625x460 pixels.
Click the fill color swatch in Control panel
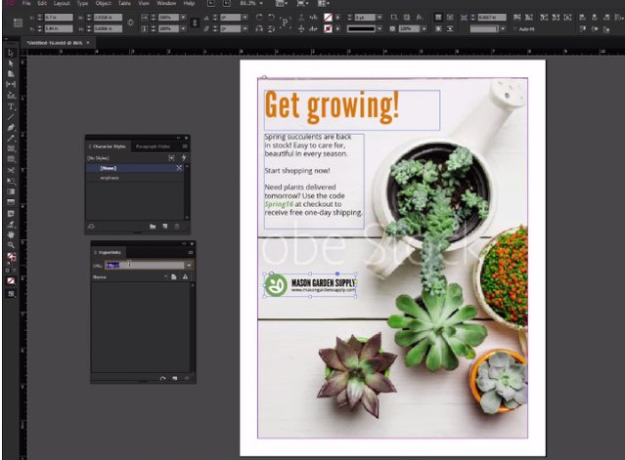[x=328, y=18]
